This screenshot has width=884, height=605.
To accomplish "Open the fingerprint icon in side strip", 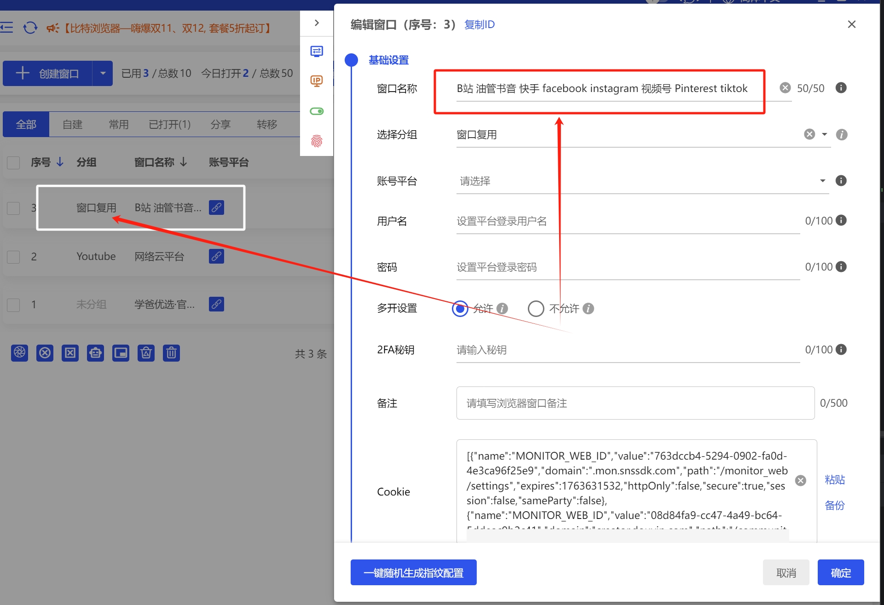I will click(317, 141).
